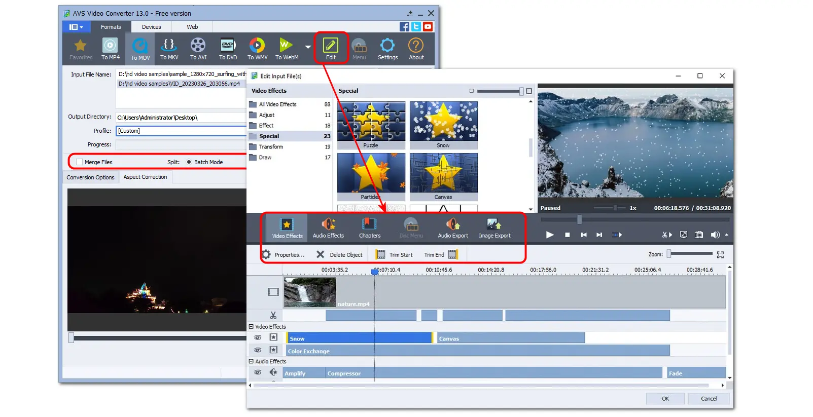Open the All Video Effects folder
This screenshot has width=813, height=417.
[290, 104]
